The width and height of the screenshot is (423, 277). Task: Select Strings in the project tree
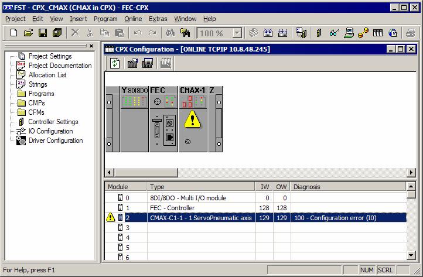[x=37, y=84]
